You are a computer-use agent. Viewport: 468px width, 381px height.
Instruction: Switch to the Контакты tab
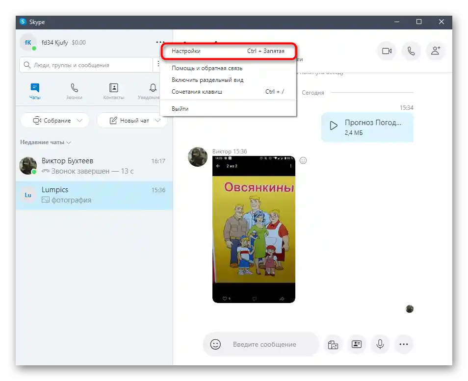(x=113, y=91)
